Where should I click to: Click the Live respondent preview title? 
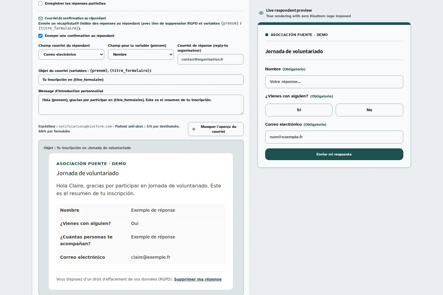click(x=289, y=10)
